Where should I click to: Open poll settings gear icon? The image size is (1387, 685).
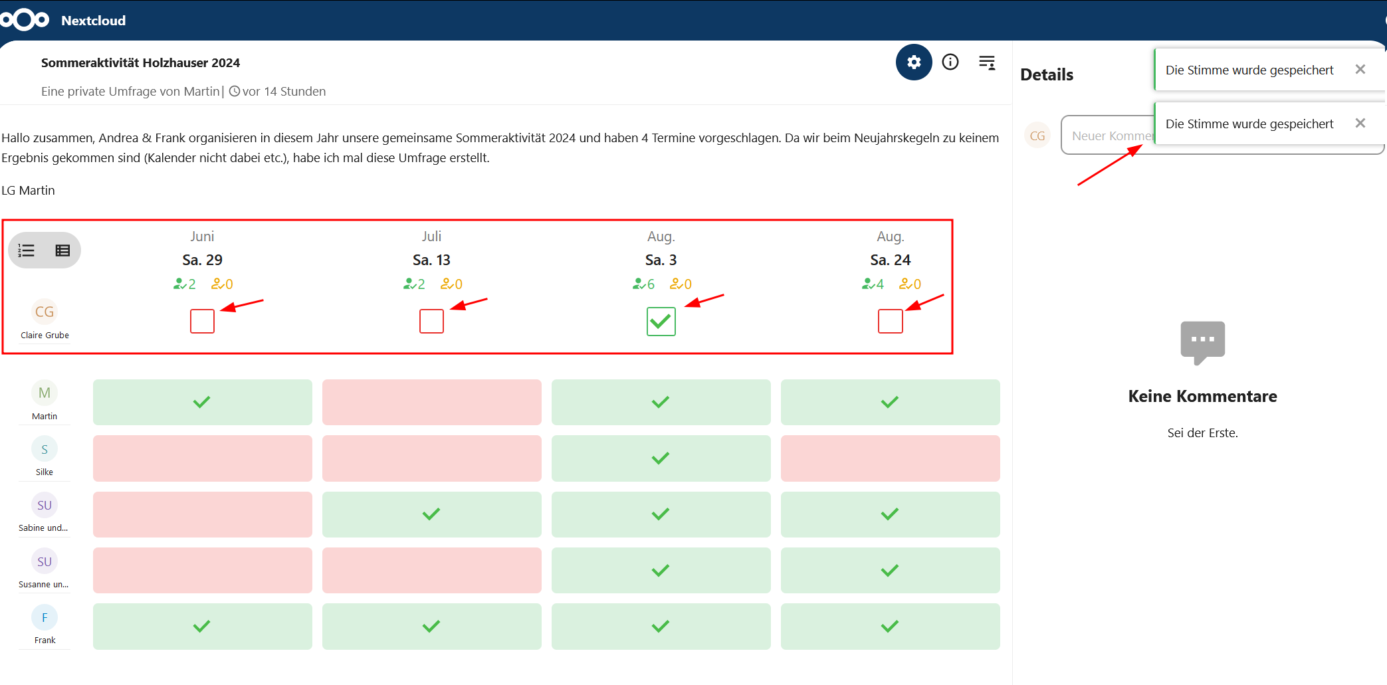[x=914, y=62]
